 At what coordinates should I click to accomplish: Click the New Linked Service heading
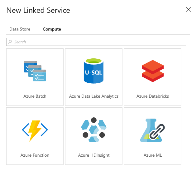click(38, 10)
